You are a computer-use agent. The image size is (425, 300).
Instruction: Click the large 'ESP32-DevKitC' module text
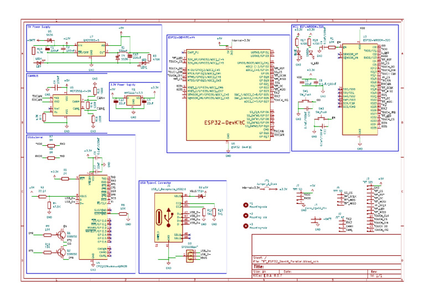point(225,123)
